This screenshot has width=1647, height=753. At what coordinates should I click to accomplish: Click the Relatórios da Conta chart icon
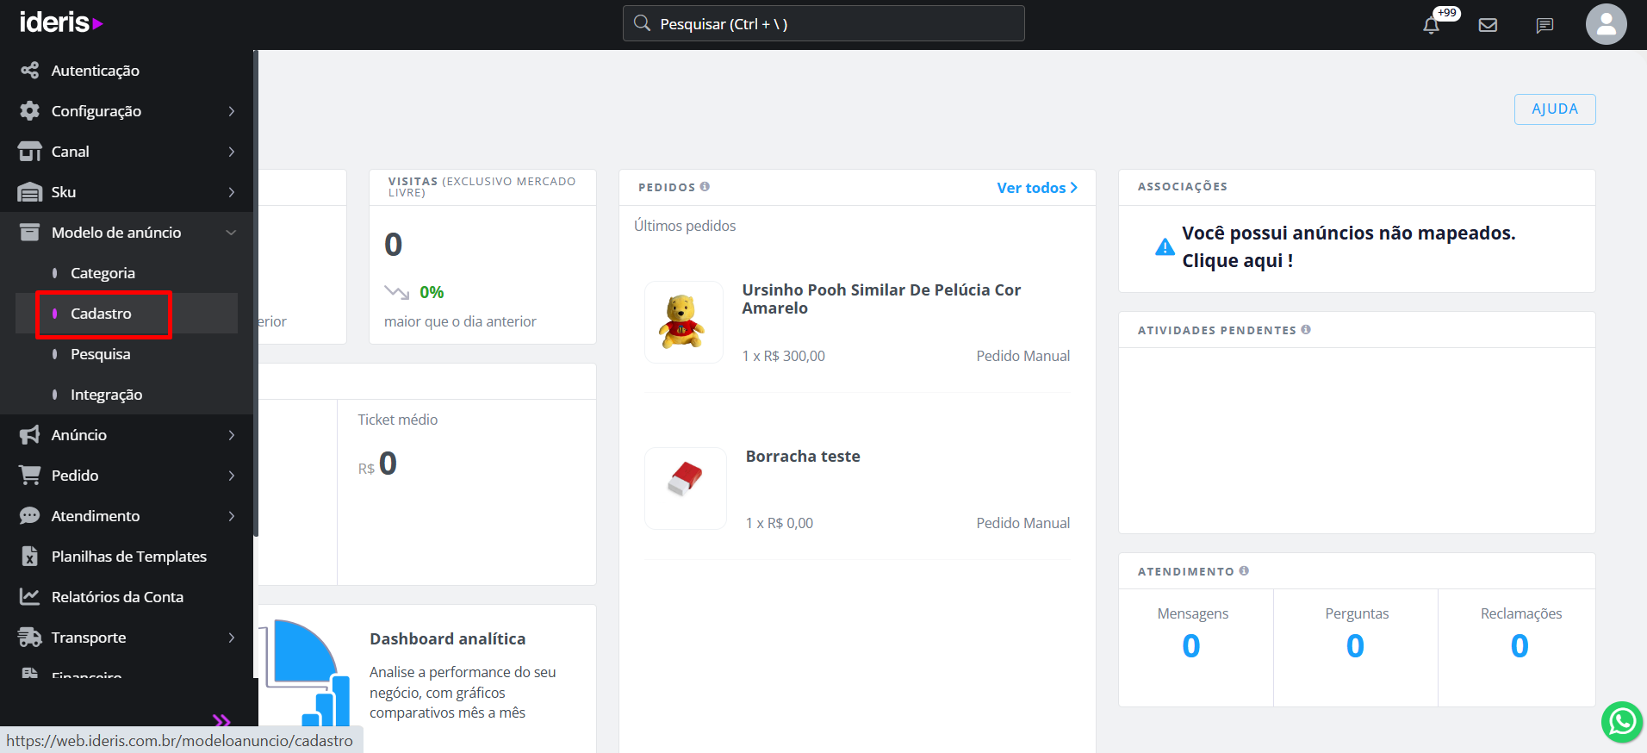click(x=30, y=597)
